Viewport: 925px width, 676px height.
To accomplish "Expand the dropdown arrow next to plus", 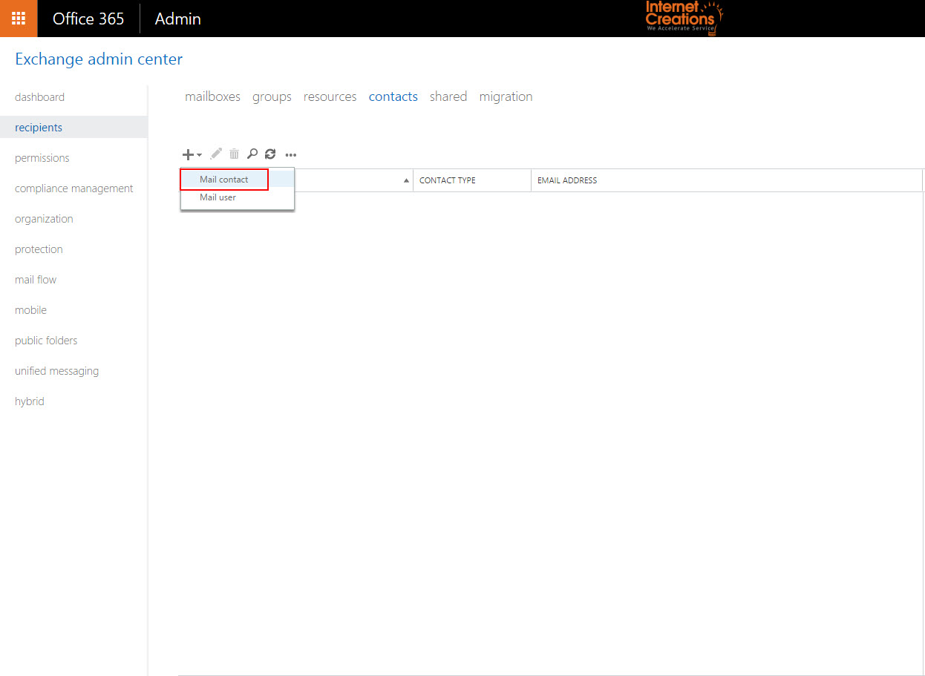I will [x=199, y=155].
